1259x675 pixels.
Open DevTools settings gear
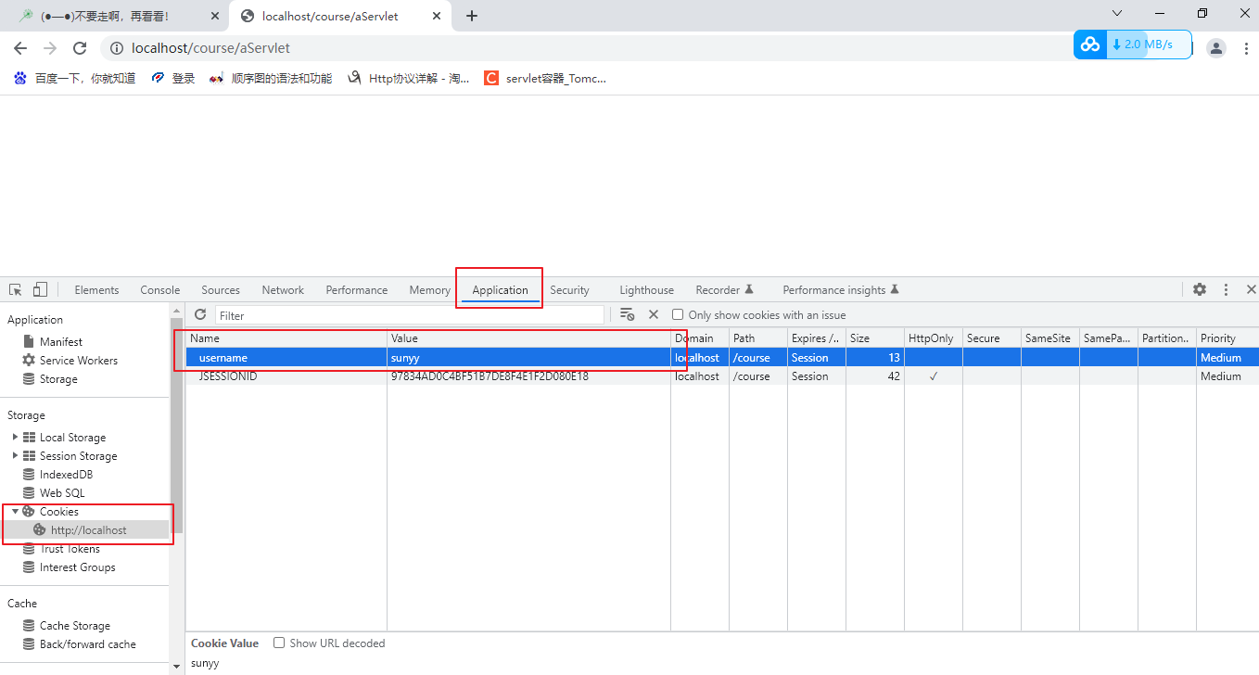point(1200,289)
